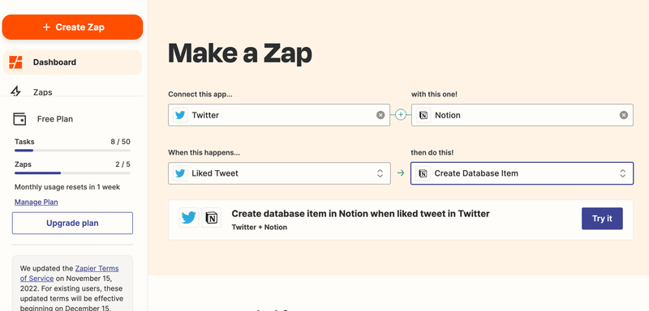
Task: Click the Zaps 2 / 5 count
Action: click(x=123, y=164)
